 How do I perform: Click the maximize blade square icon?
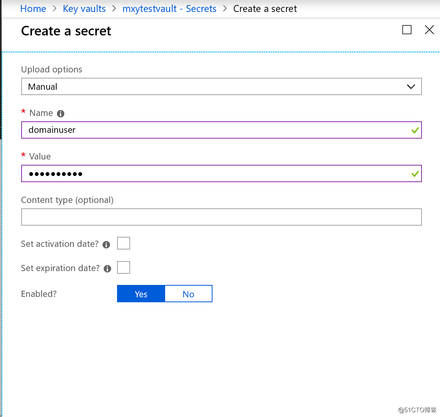[407, 30]
